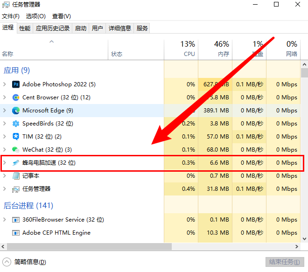Open the 选项(O) menu

pyautogui.click(x=36, y=16)
